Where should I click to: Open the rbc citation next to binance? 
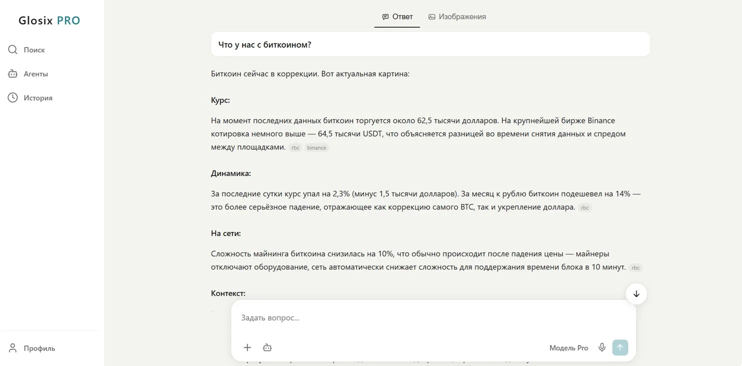pyautogui.click(x=295, y=147)
